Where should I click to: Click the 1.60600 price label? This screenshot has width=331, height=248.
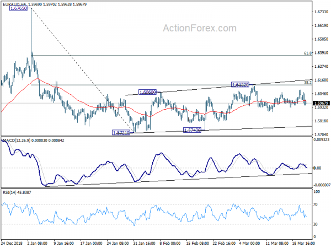(x=147, y=92)
